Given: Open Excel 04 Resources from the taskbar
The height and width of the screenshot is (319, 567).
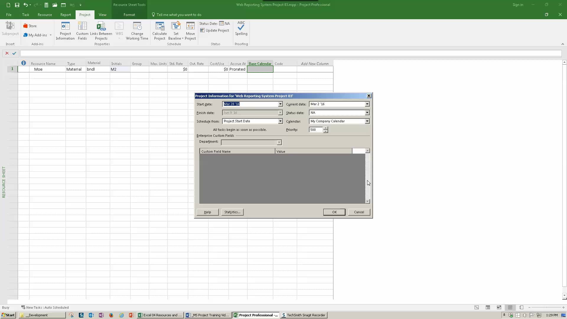Looking at the screenshot, I should point(160,315).
